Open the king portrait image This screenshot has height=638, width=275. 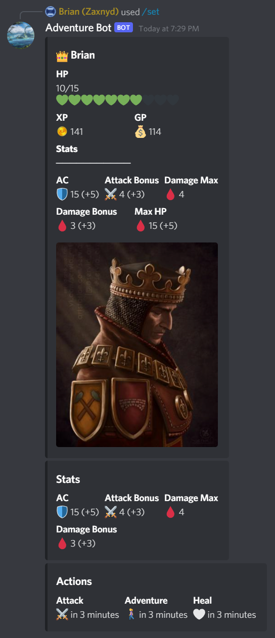[137, 345]
